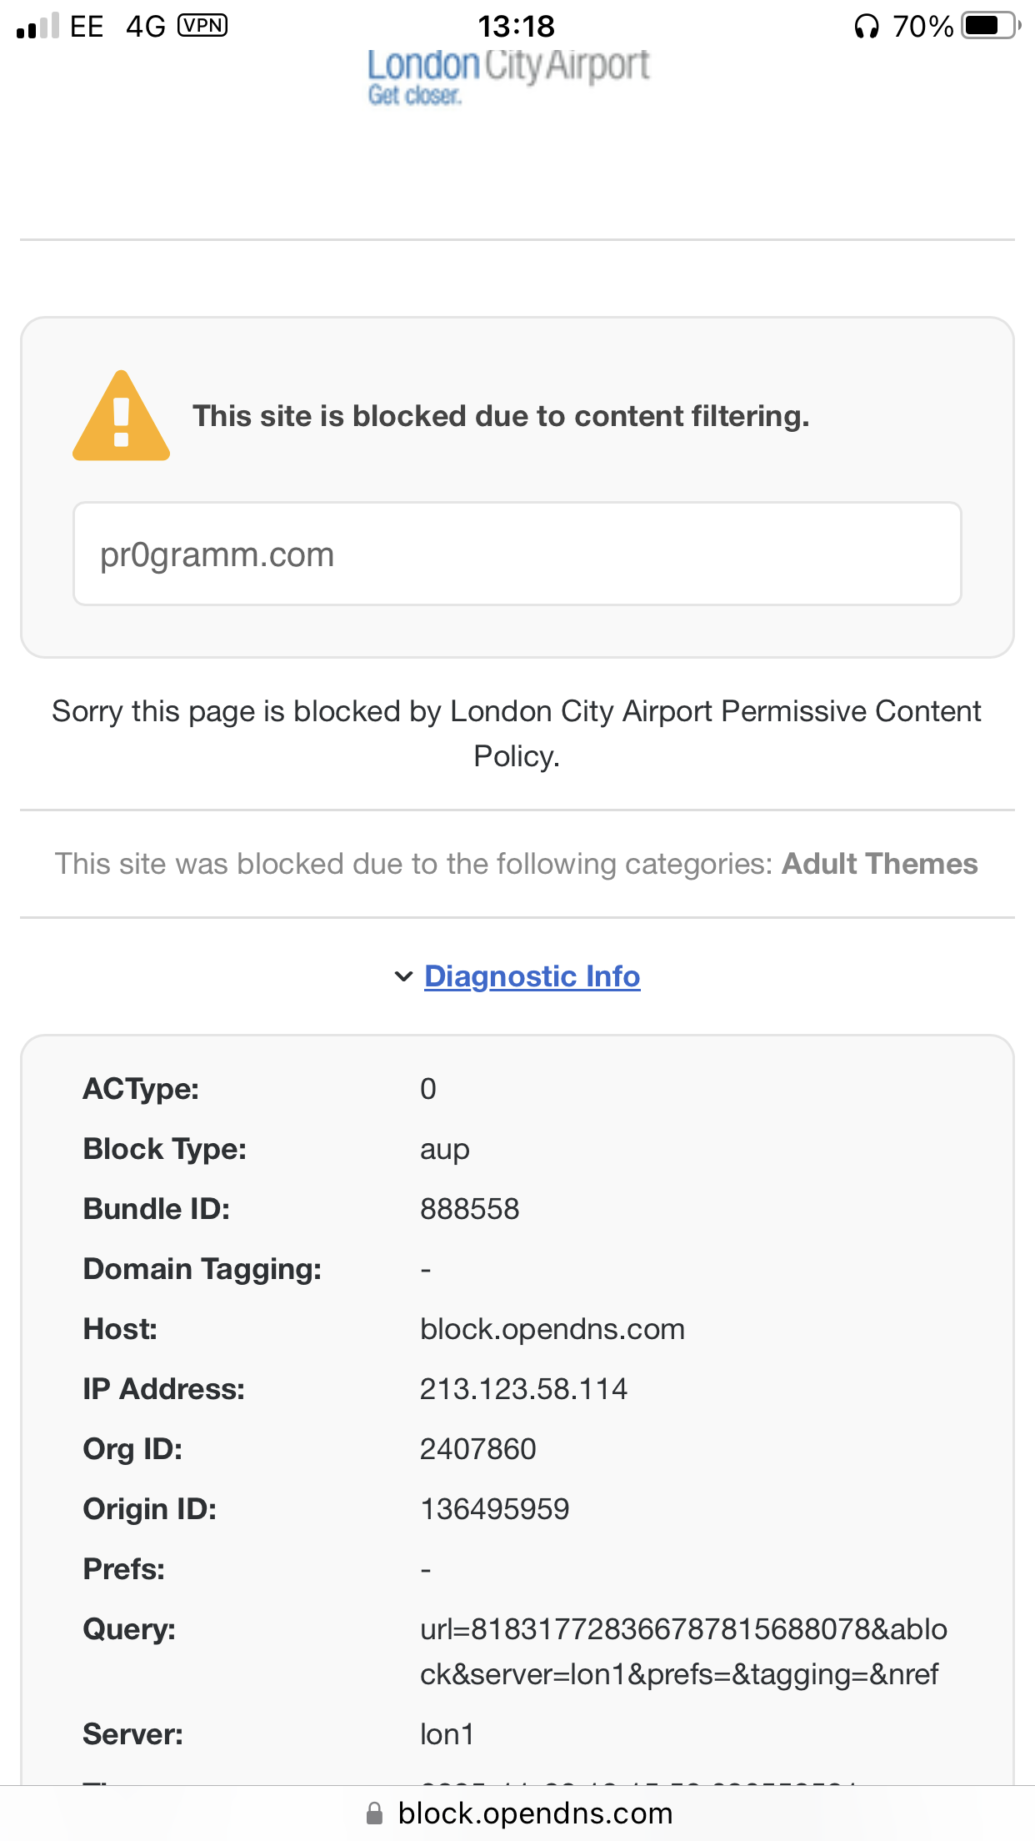1035x1841 pixels.
Task: Click the content filtering blocked heading
Action: tap(501, 416)
